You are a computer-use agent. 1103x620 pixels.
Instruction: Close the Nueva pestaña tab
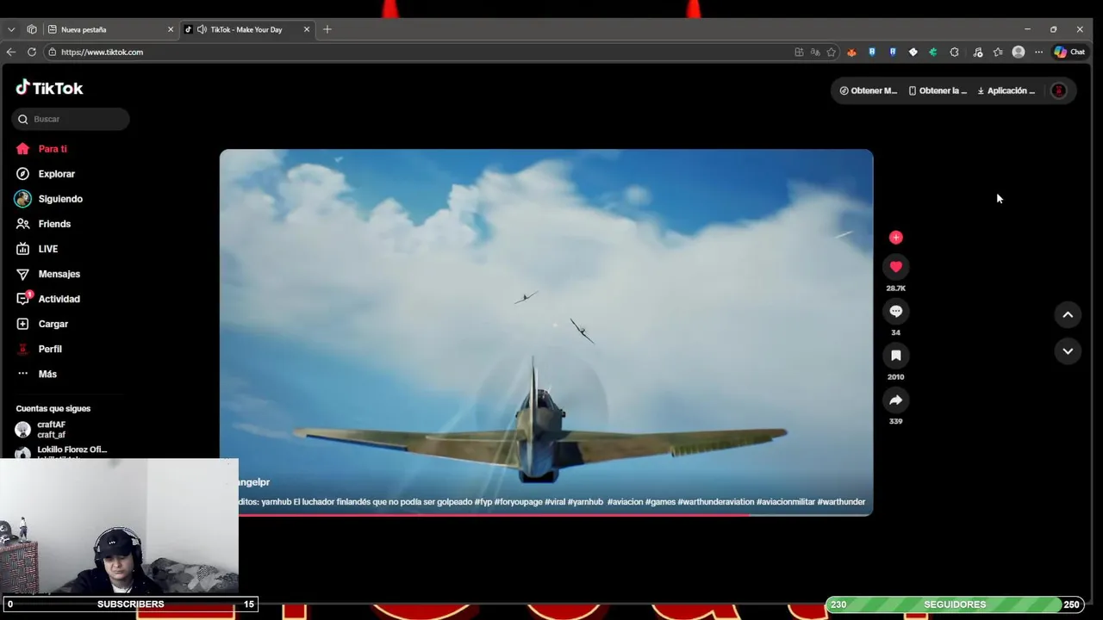170,29
